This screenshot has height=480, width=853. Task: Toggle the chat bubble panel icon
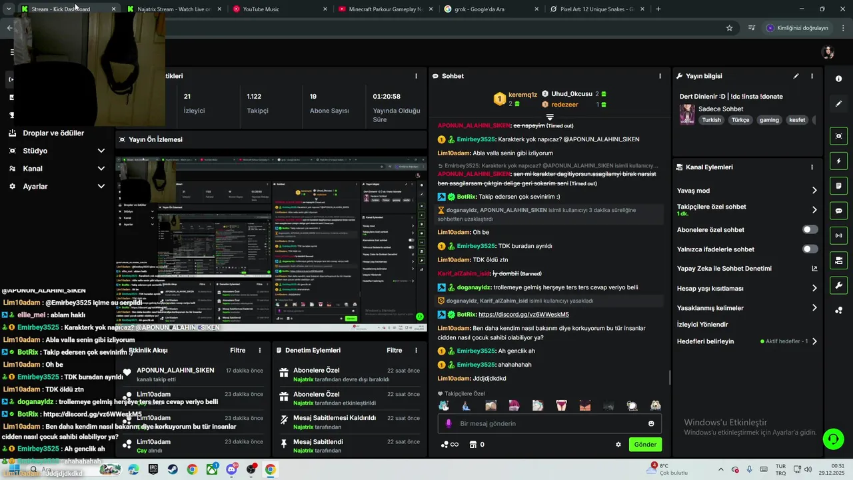click(x=838, y=210)
